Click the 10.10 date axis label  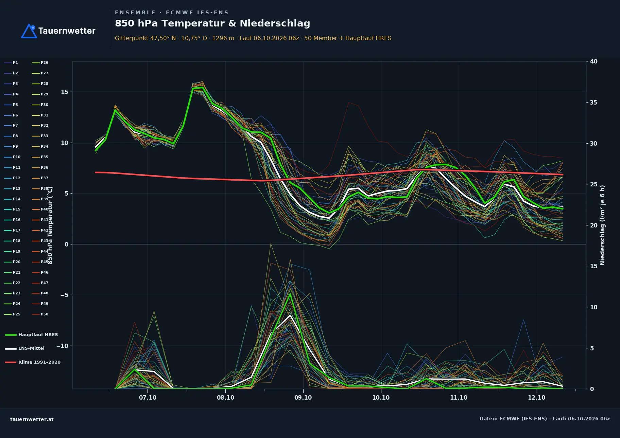click(381, 398)
